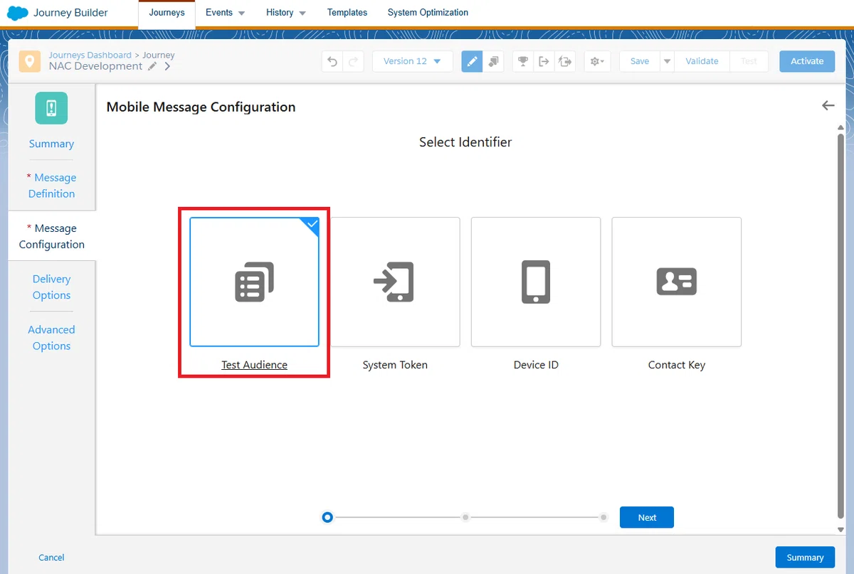Open the System Optimization tab
The image size is (854, 574).
428,13
